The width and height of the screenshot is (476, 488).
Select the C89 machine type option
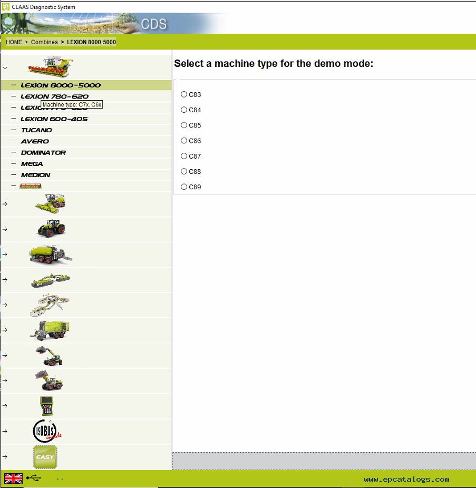coord(184,187)
